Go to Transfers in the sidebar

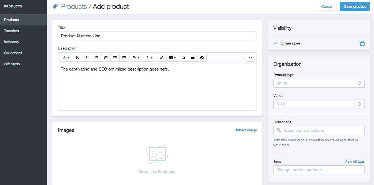point(23,31)
